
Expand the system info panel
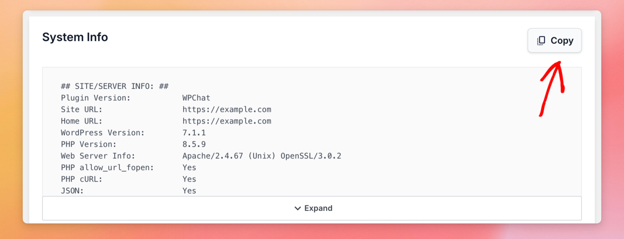[312, 208]
